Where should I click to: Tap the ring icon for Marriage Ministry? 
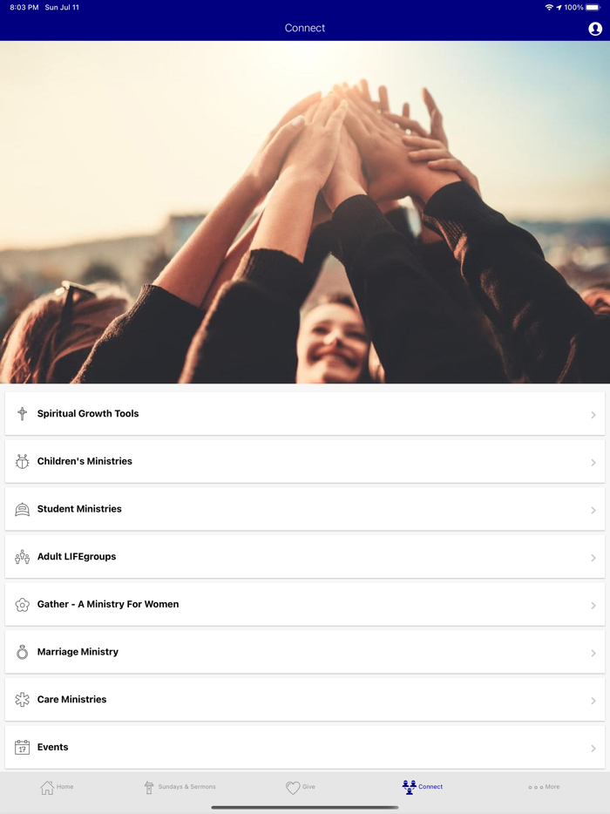[22, 652]
